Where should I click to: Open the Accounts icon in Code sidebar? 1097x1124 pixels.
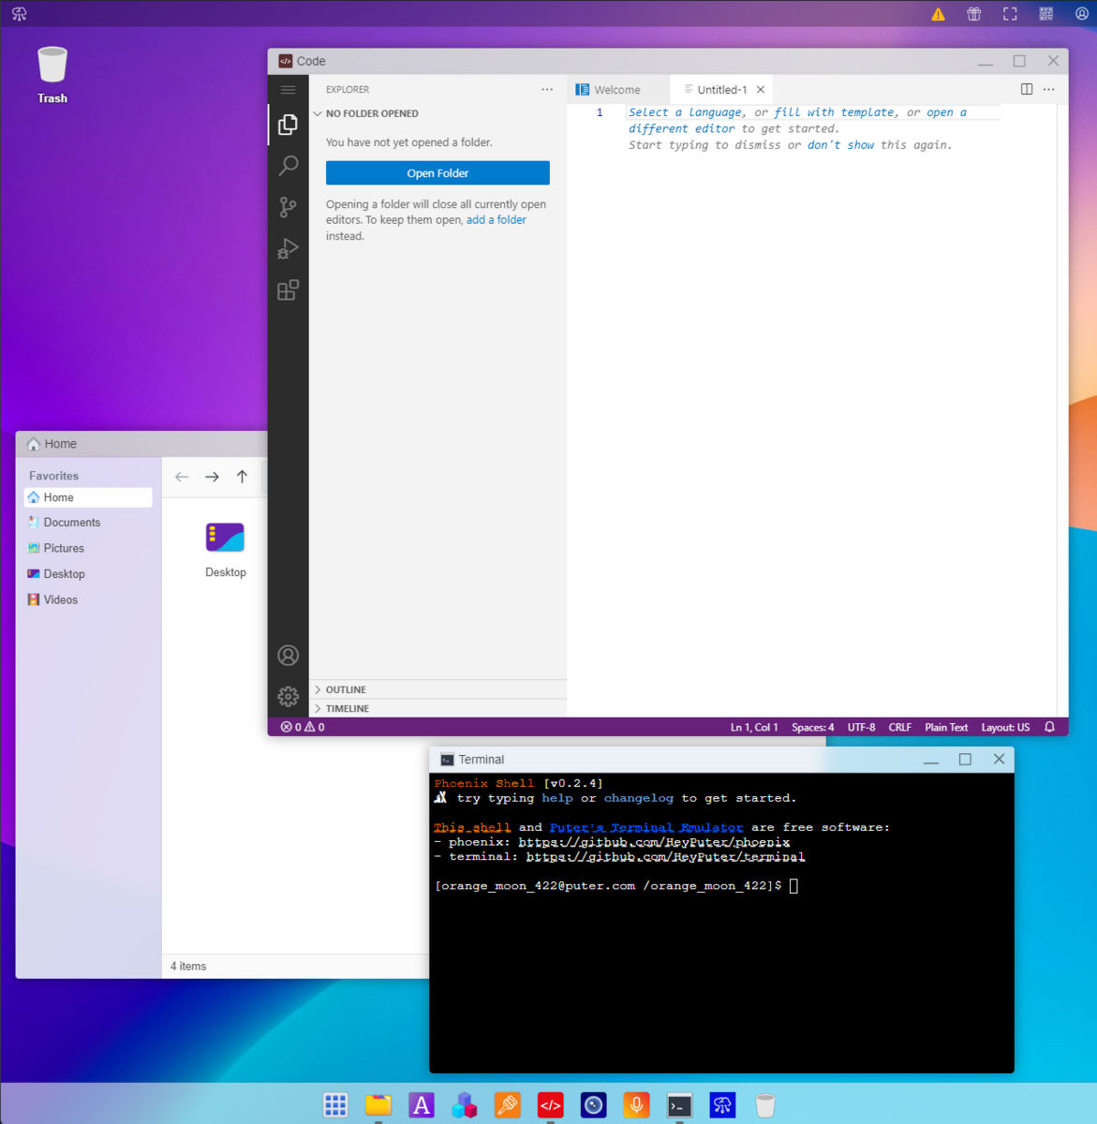(288, 655)
